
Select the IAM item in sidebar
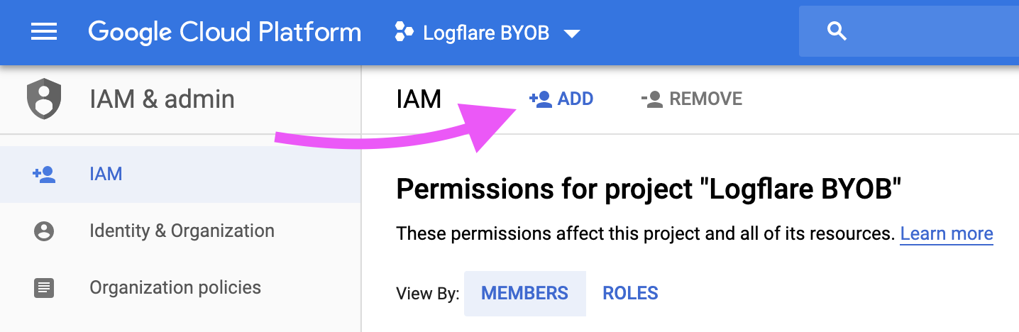click(106, 174)
